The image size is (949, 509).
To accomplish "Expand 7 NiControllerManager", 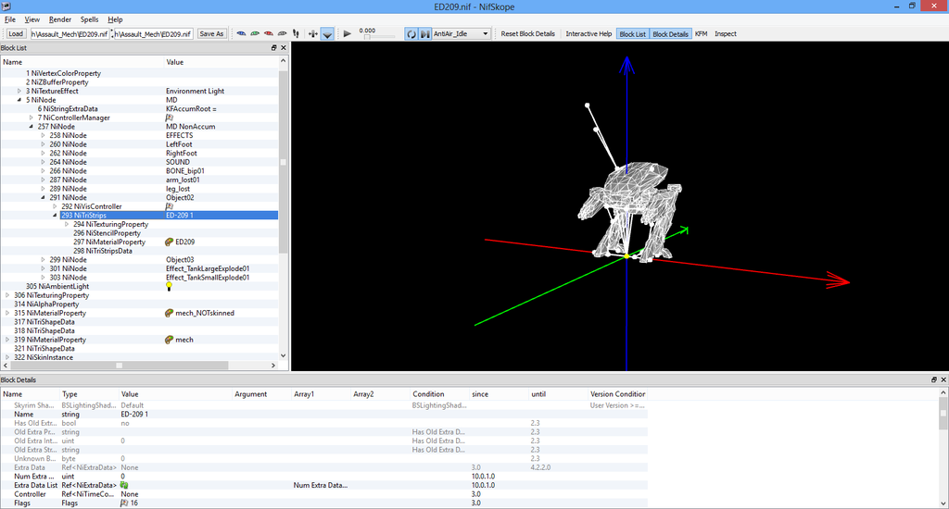I will 32,118.
